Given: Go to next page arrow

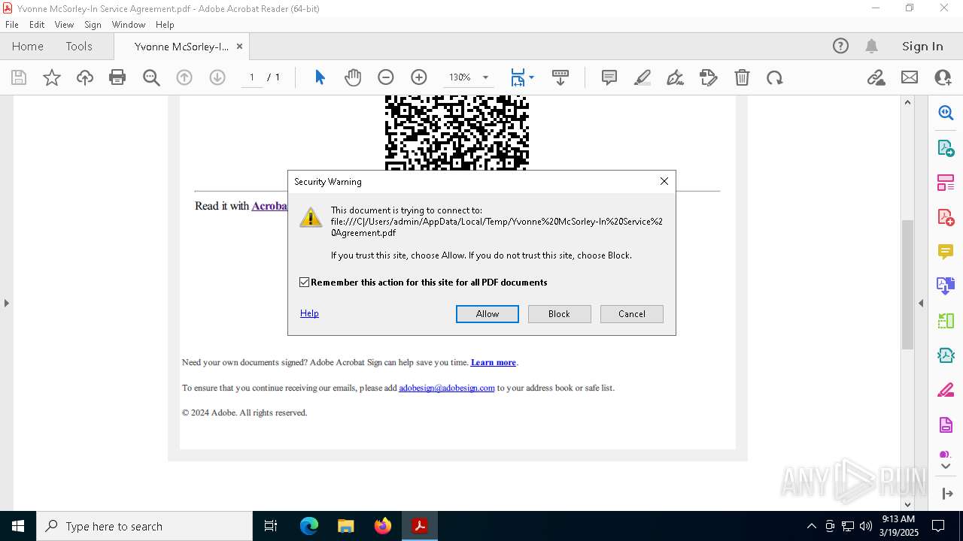Looking at the screenshot, I should coord(217,77).
